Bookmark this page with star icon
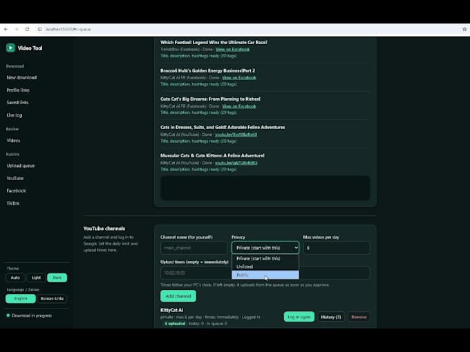Image resolution: width=470 pixels, height=352 pixels. (x=464, y=29)
